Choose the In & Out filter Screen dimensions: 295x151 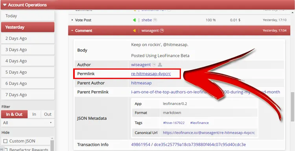pos(14,114)
